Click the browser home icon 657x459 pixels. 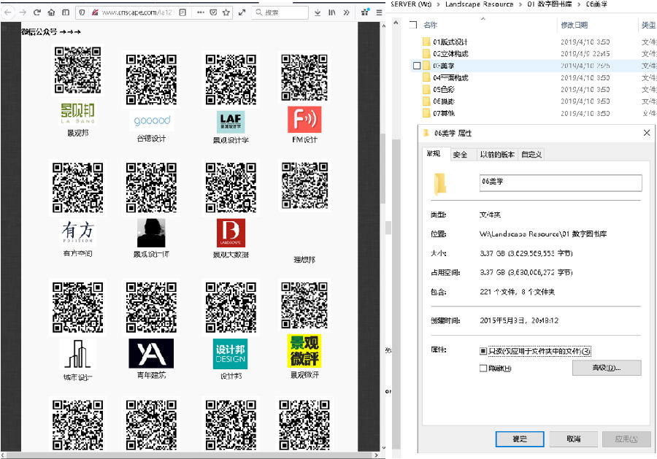coord(51,12)
